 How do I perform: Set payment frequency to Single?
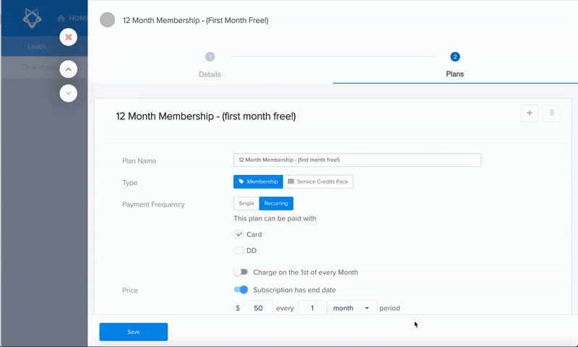coord(246,204)
